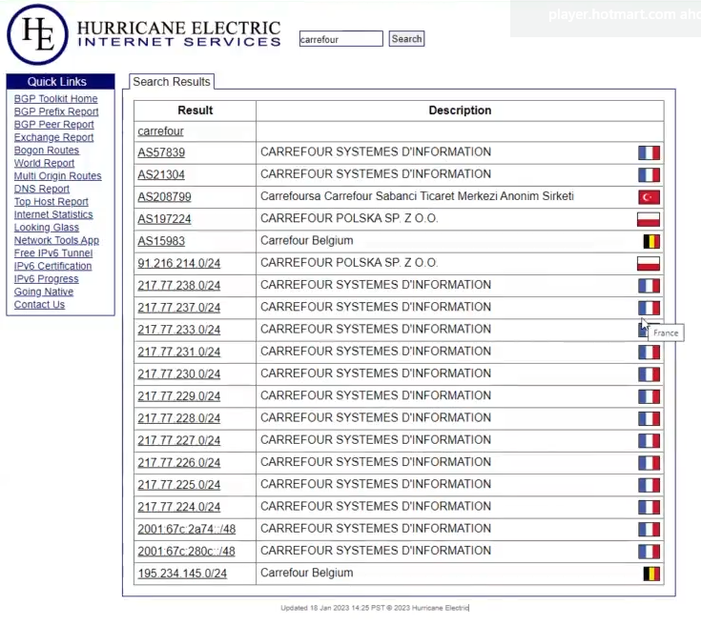
Task: Open the 217.77.225.0/24 prefix link
Action: 179,485
